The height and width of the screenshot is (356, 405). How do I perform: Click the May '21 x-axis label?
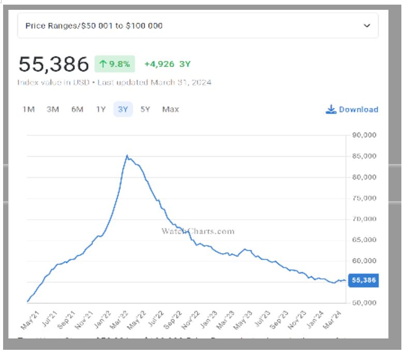pyautogui.click(x=32, y=320)
